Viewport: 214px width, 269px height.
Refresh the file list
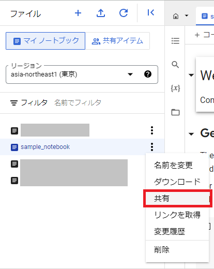pyautogui.click(x=124, y=13)
